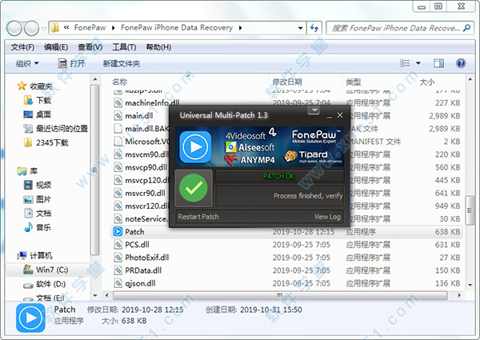The image size is (480, 340).
Task: Select the main.dll.BAK file icon
Action: point(118,129)
